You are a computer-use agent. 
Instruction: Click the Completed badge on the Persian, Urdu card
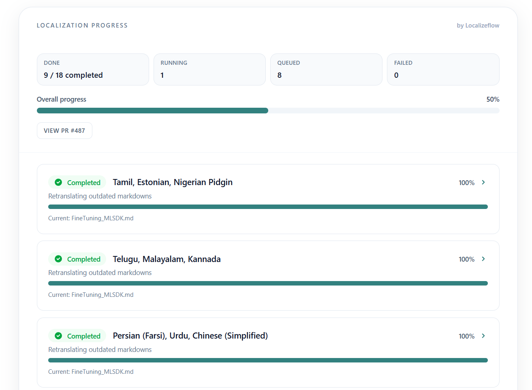click(77, 336)
